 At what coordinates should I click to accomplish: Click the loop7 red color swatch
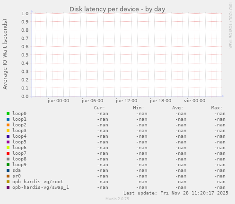coord(8,153)
